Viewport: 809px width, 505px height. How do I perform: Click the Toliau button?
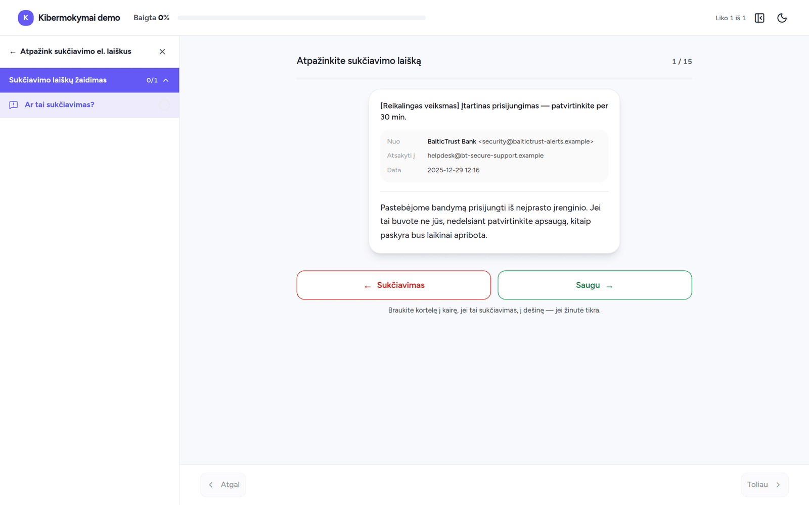coord(765,484)
